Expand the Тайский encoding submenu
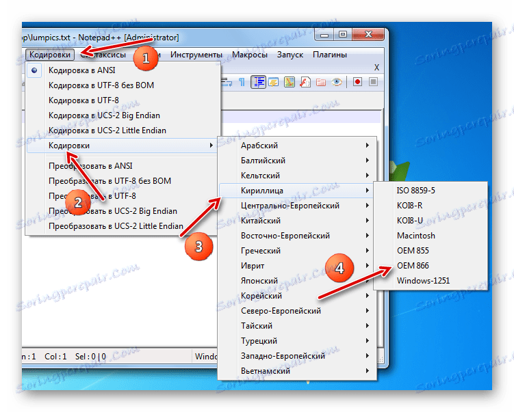Image resolution: width=514 pixels, height=412 pixels. pyautogui.click(x=297, y=327)
